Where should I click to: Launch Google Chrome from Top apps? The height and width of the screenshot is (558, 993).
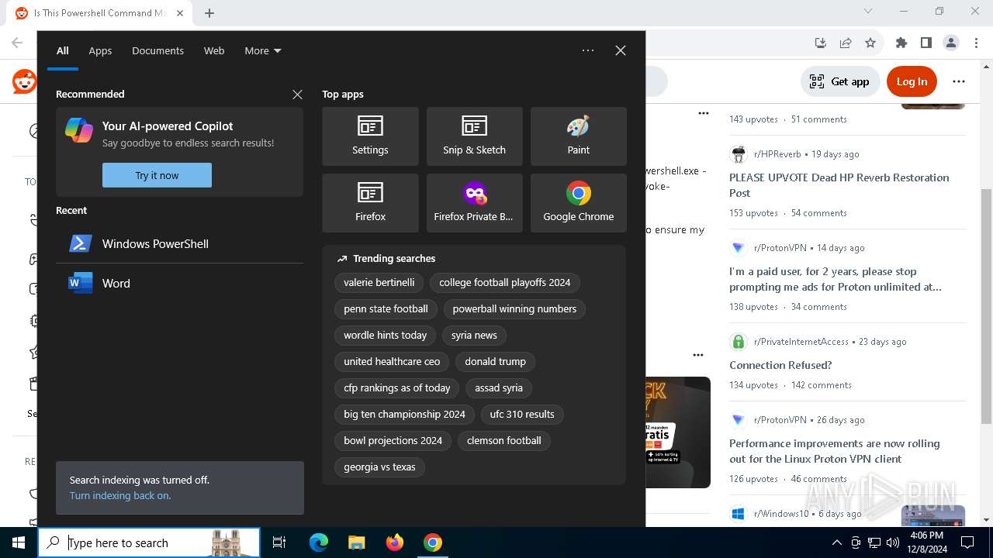578,203
